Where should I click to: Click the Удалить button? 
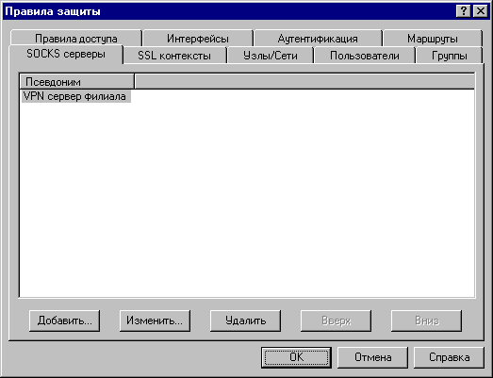click(x=245, y=320)
